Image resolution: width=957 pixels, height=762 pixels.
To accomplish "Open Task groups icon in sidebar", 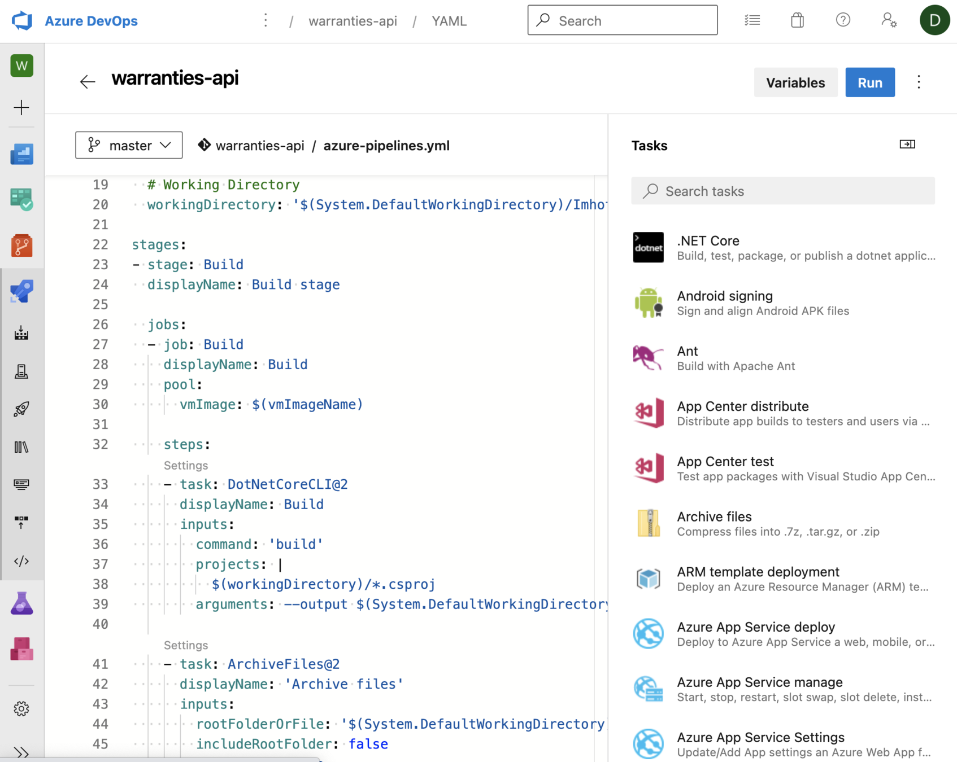I will pos(21,484).
